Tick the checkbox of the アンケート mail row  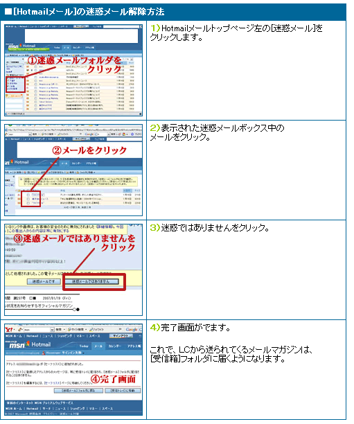point(28,195)
